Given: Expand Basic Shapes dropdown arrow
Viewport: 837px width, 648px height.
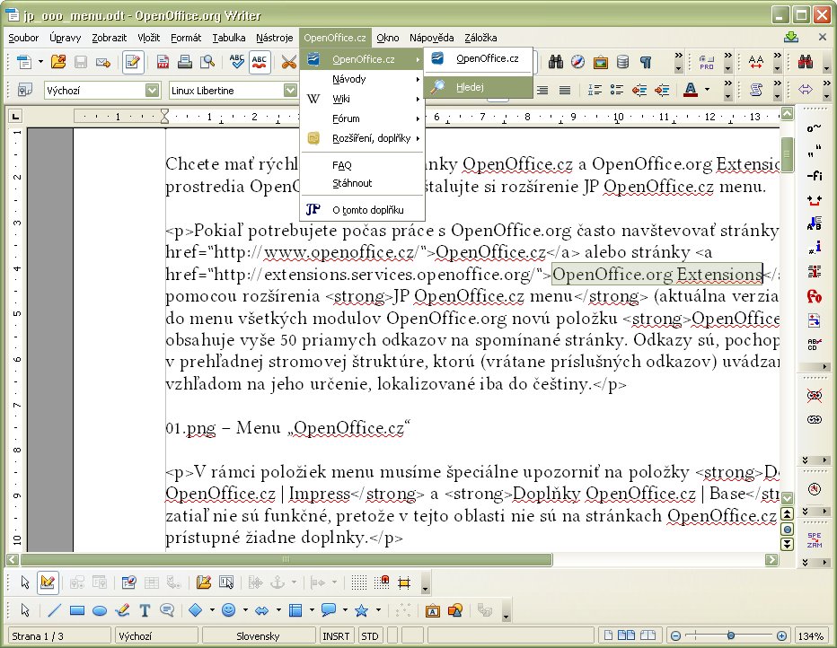Looking at the screenshot, I should pos(212,610).
